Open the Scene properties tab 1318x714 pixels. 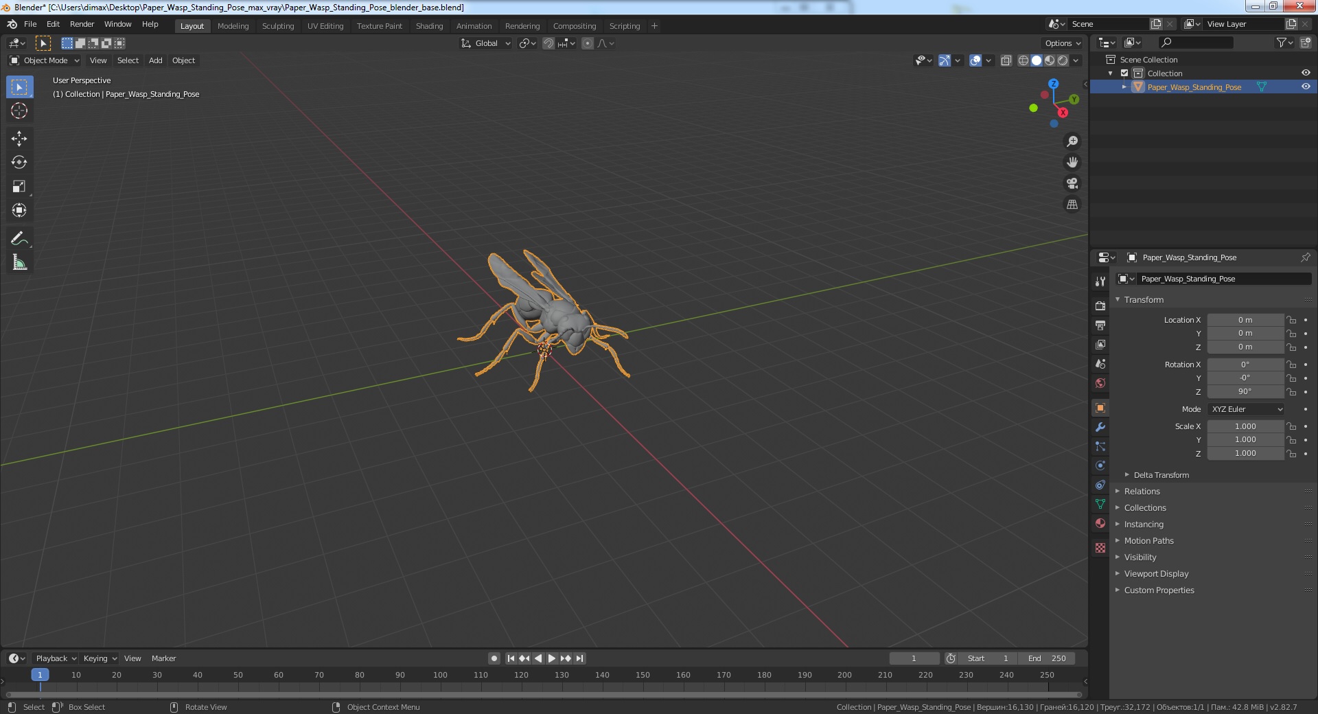tap(1100, 364)
